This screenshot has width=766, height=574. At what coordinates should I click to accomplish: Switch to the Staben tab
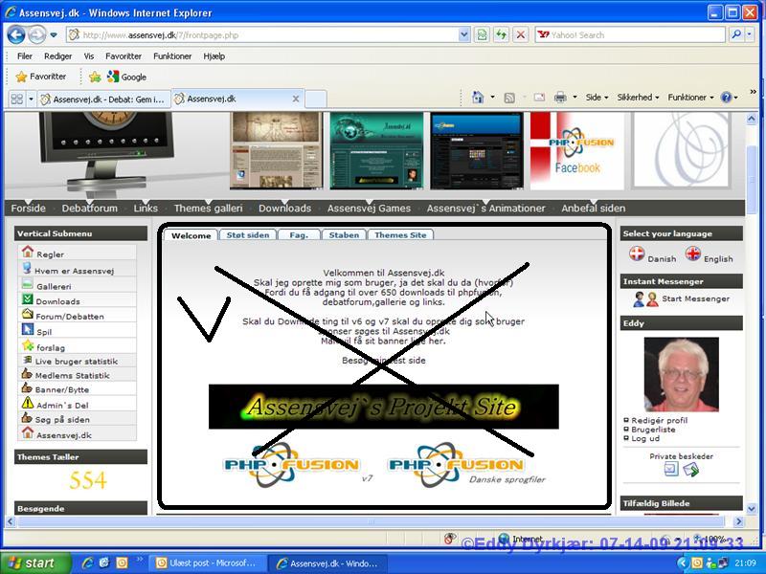coord(344,234)
